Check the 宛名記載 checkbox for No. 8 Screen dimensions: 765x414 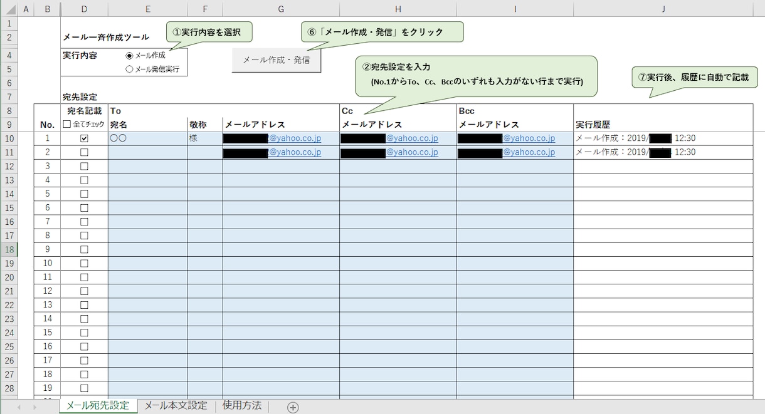pyautogui.click(x=84, y=235)
